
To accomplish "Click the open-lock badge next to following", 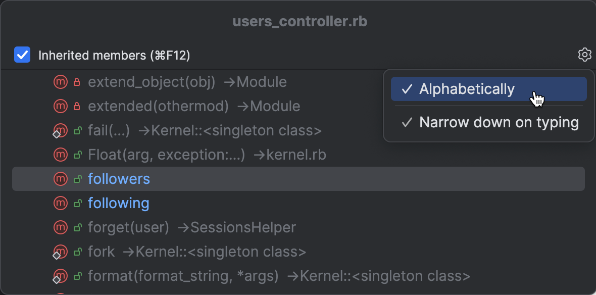I will 77,203.
